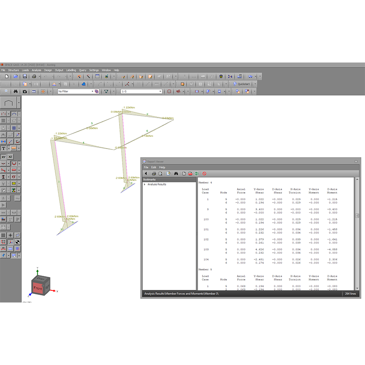Click the red stop icon in Report Viewer
The height and width of the screenshot is (365, 365).
tap(205, 173)
